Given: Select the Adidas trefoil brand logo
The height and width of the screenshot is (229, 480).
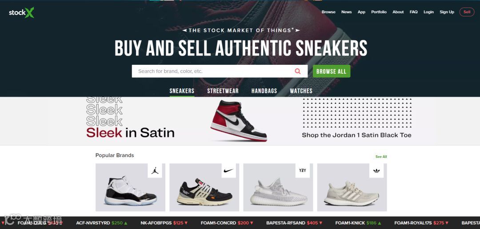Looking at the screenshot, I should [376, 170].
